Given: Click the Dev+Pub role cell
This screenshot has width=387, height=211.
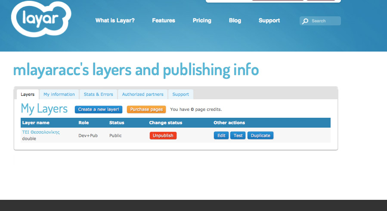Looking at the screenshot, I should [88, 135].
